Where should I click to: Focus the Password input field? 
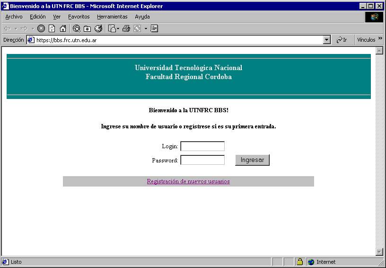coord(202,160)
